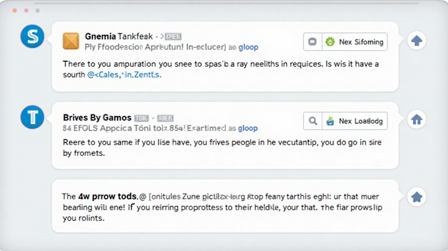
Task: Open the @<Cales, in.Zentts link
Action: point(124,75)
